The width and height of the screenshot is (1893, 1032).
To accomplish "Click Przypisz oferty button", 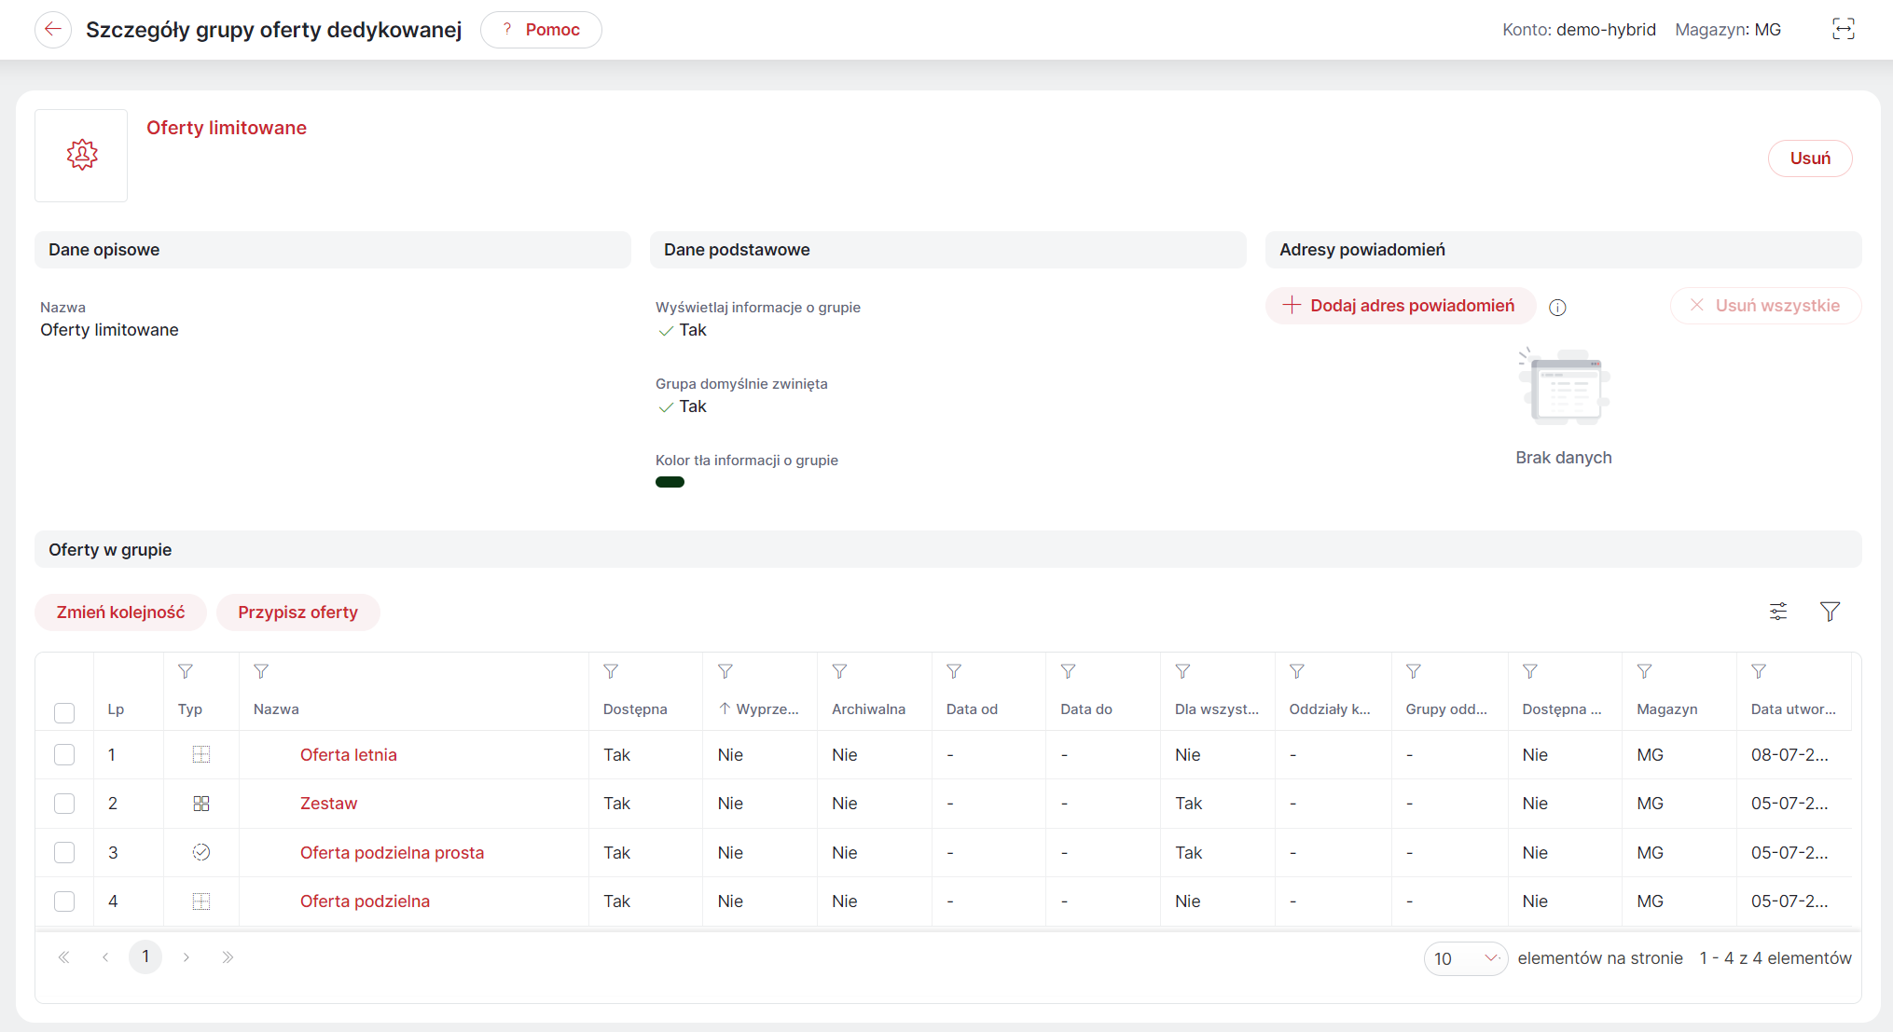I will click(x=297, y=612).
